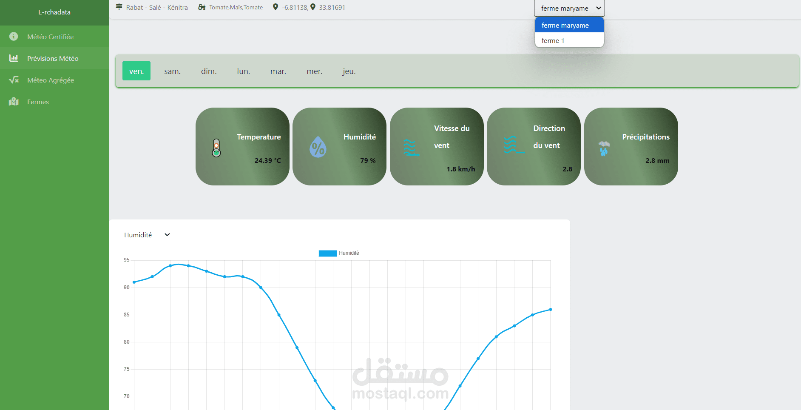Click the location pin before 33.81691
The width and height of the screenshot is (801, 410).
(313, 7)
